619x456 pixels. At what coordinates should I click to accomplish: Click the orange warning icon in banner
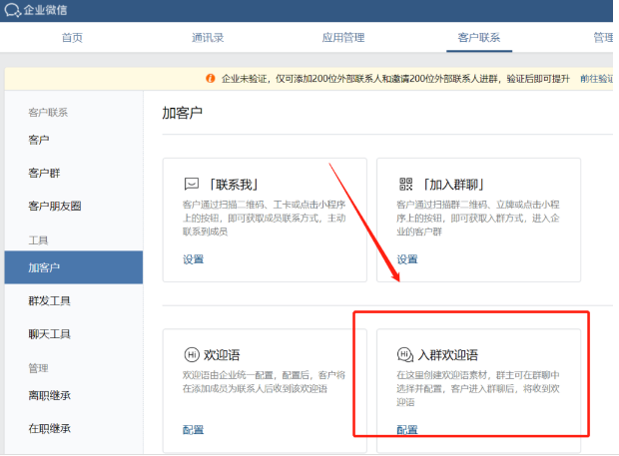(210, 78)
